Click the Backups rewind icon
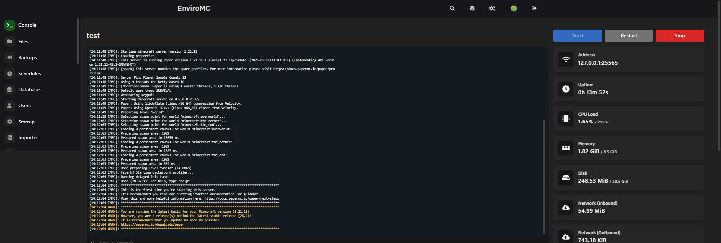Screen dimensions: 721x243 tap(10, 58)
